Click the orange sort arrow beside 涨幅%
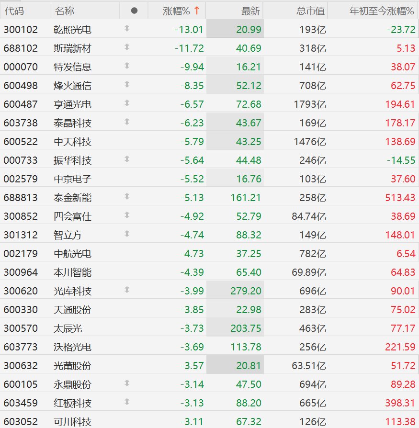This screenshot has width=419, height=428. click(197, 11)
